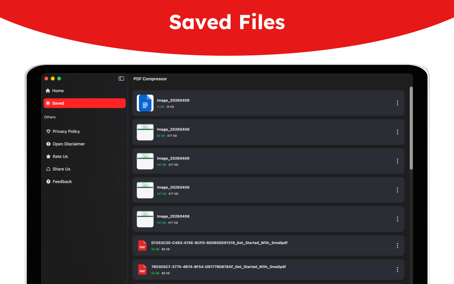Select the Saved sidebar item
This screenshot has width=454, height=284.
pos(84,103)
